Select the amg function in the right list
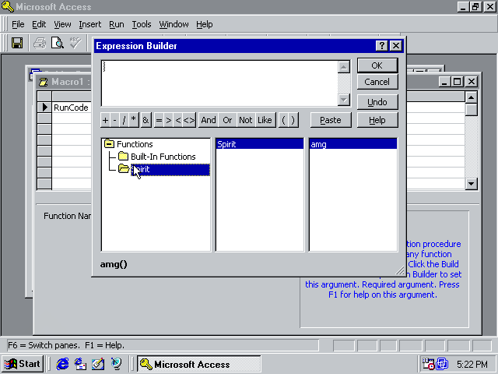 [x=352, y=144]
